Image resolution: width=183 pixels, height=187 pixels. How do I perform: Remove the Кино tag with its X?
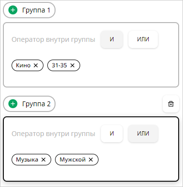click(36, 65)
